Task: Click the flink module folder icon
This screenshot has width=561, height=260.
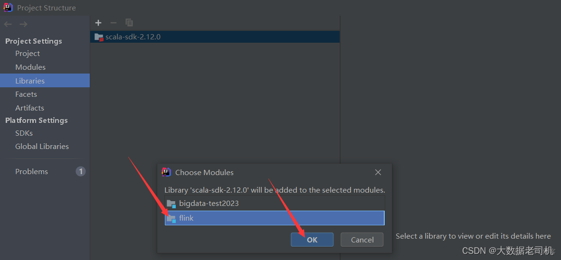Action: pyautogui.click(x=171, y=218)
